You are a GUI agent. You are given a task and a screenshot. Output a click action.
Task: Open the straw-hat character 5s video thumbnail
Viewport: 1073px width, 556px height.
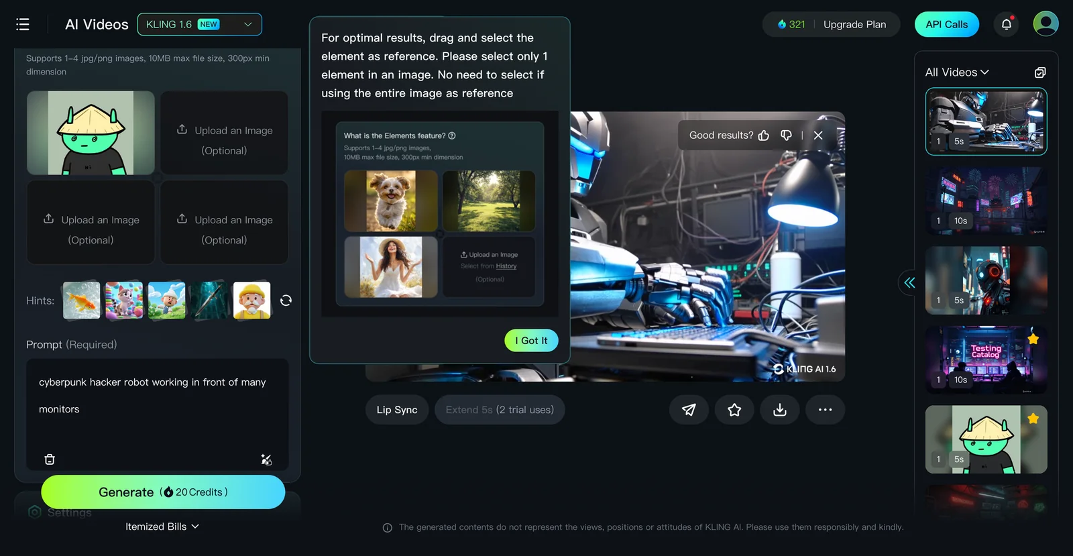pos(986,439)
